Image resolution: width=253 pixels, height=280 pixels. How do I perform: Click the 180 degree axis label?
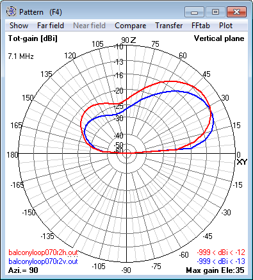coord(12,154)
